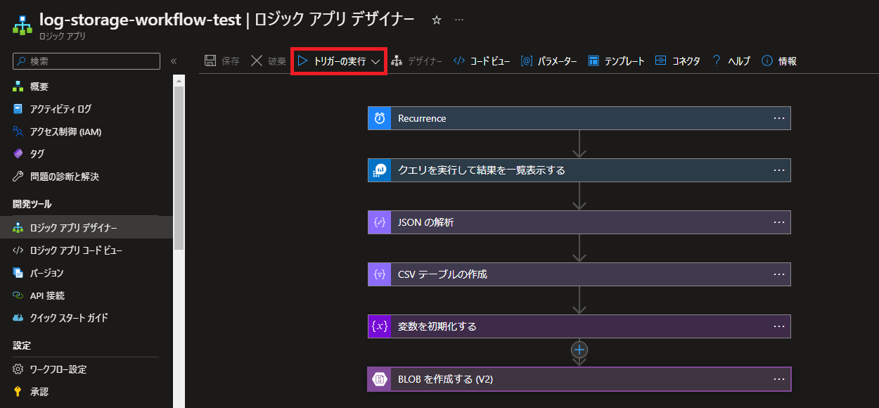Open ellipsis menu on CSV テーブルの作成

778,274
